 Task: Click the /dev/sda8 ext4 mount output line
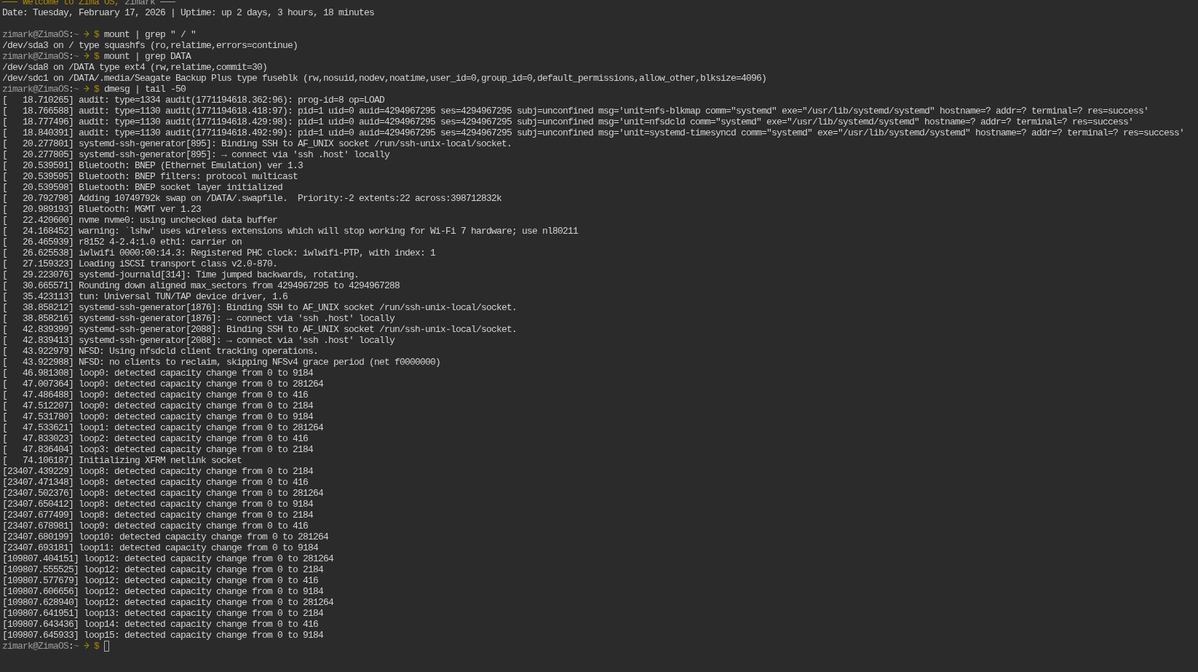[x=135, y=67]
